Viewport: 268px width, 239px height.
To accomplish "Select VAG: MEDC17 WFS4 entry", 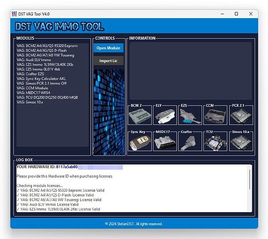I will tap(33, 93).
